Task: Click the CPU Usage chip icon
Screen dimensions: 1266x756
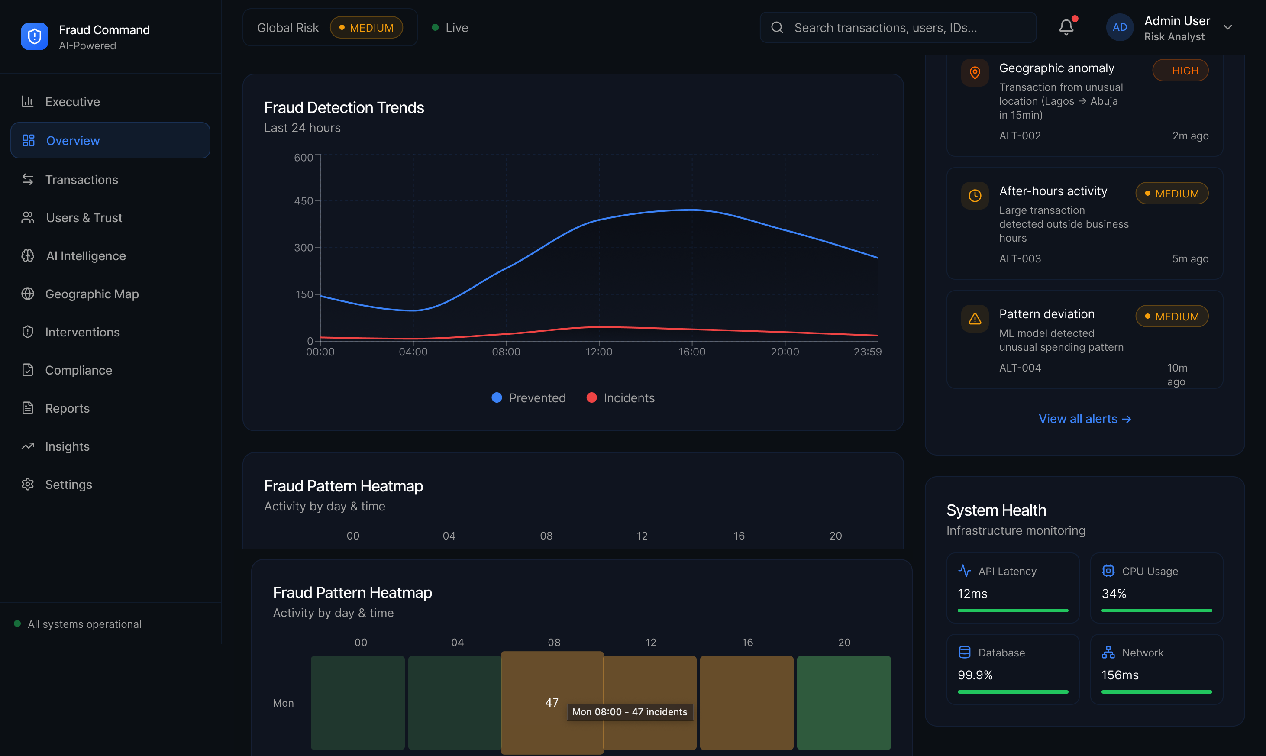Action: pyautogui.click(x=1108, y=571)
